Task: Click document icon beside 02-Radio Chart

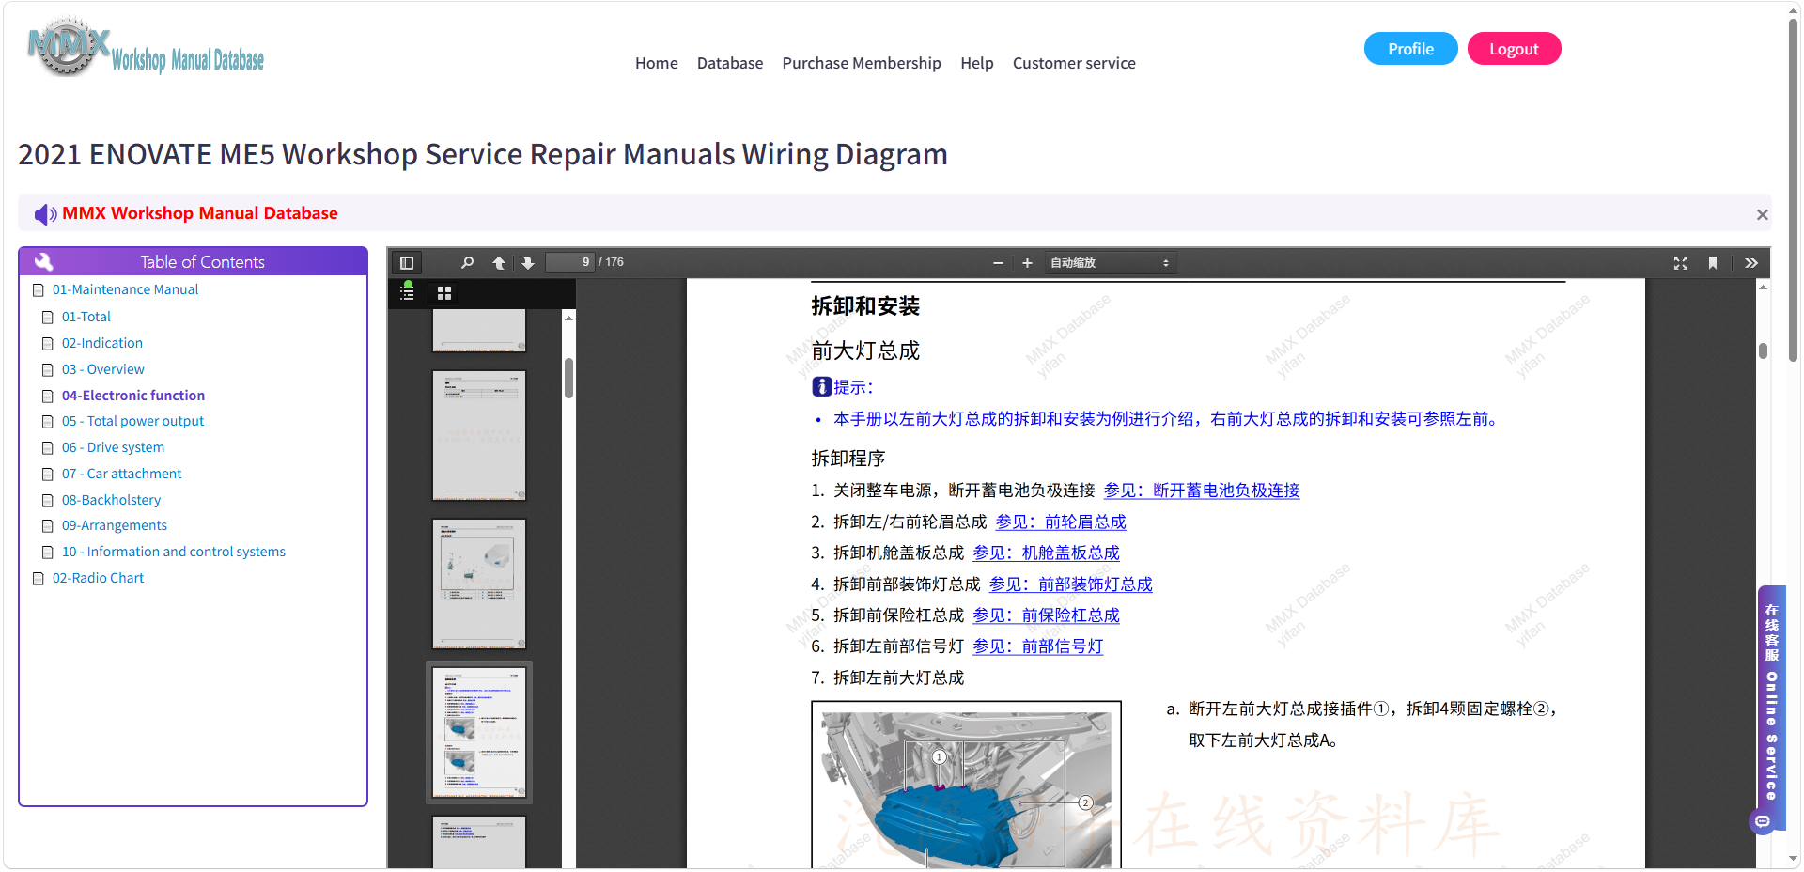Action: click(x=39, y=579)
